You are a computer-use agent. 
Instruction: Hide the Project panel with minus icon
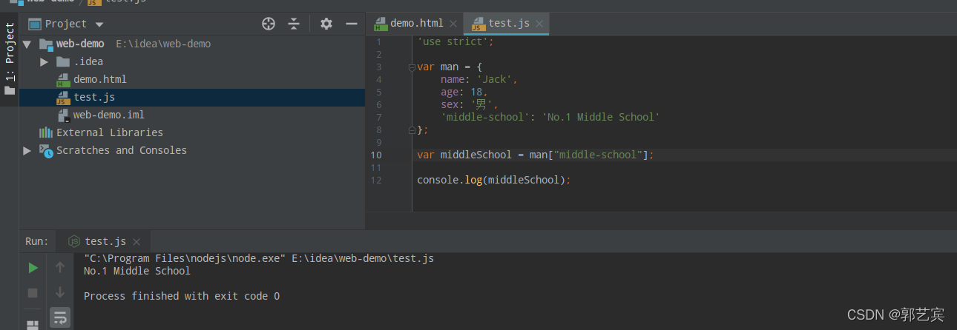pos(350,24)
